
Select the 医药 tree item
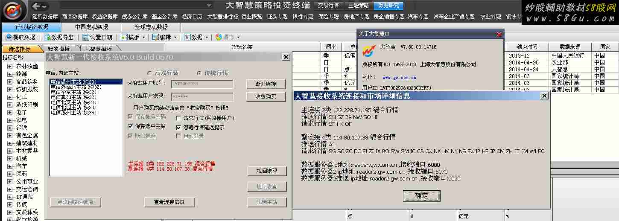pyautogui.click(x=21, y=174)
